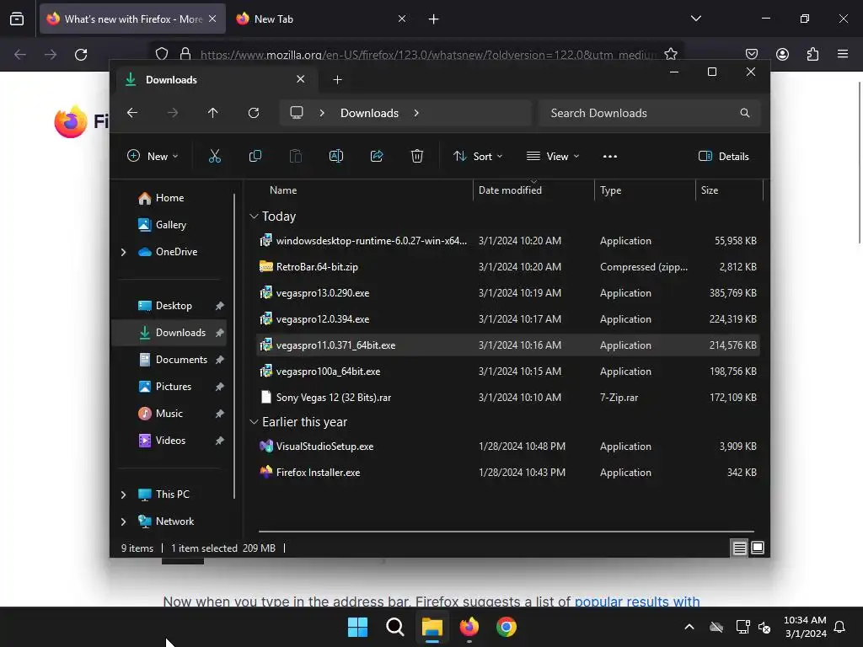Go up one folder level
The image size is (863, 647).
[x=213, y=113]
